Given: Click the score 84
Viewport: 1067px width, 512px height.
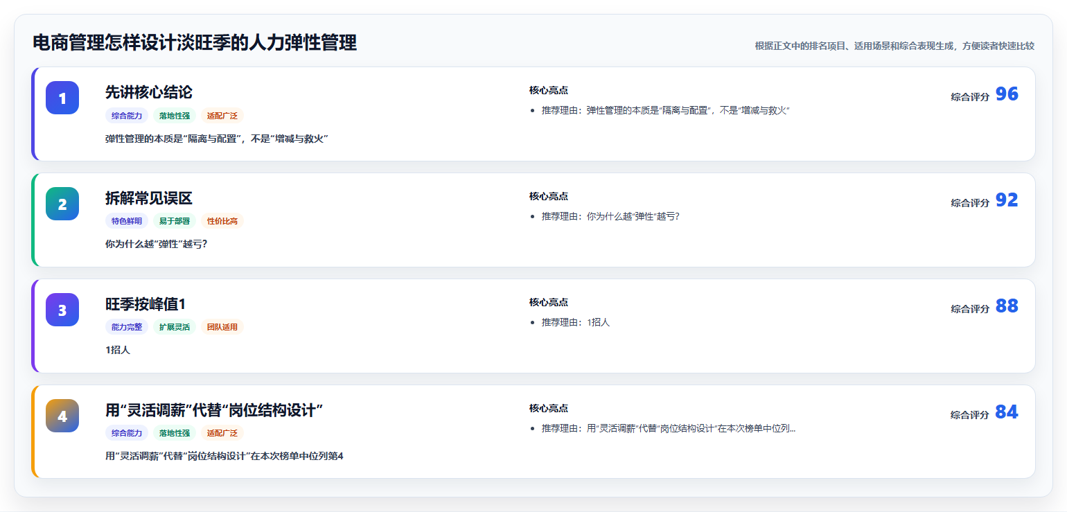Looking at the screenshot, I should point(1007,412).
